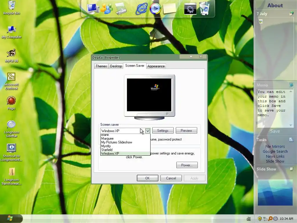This screenshot has width=297, height=223.
Task: Switch to the Desktop tab
Action: coord(116,66)
